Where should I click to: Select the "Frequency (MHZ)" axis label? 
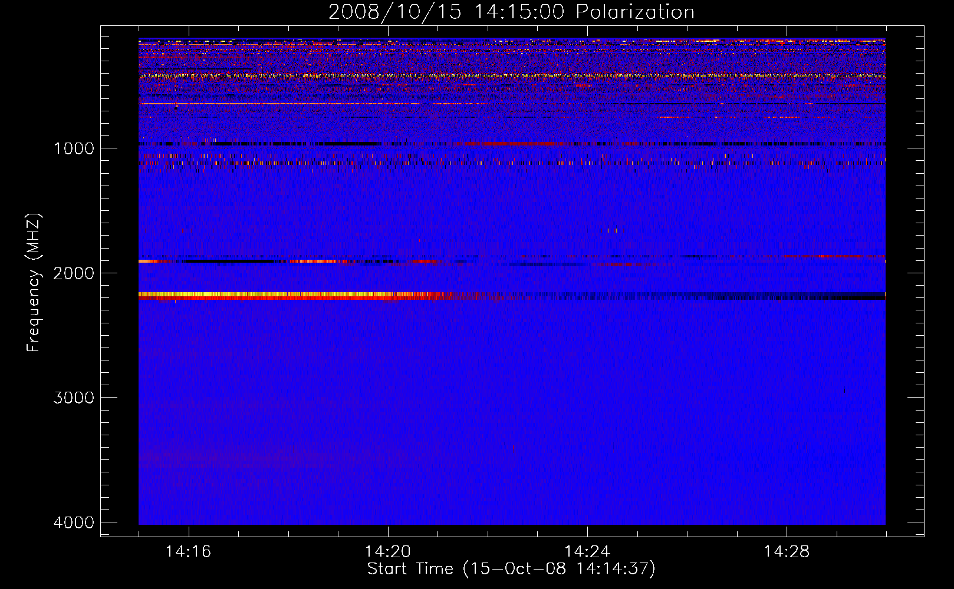(x=34, y=283)
